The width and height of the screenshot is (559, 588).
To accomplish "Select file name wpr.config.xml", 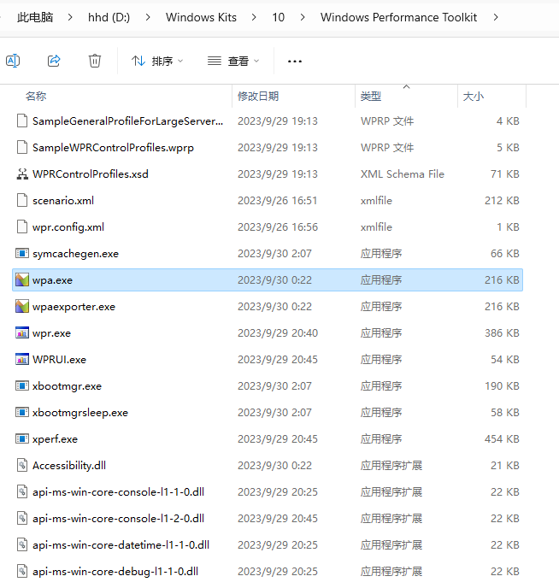I will point(68,227).
